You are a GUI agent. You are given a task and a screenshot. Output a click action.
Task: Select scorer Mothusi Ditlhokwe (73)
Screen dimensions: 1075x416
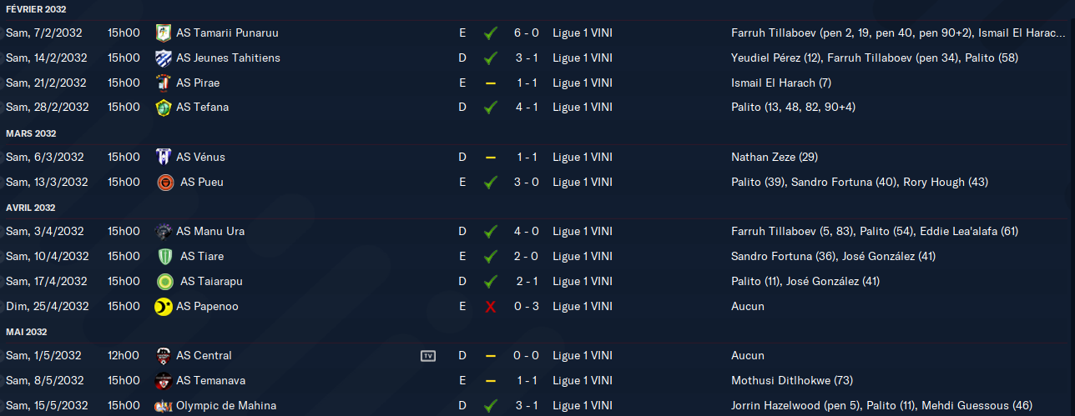[792, 380]
